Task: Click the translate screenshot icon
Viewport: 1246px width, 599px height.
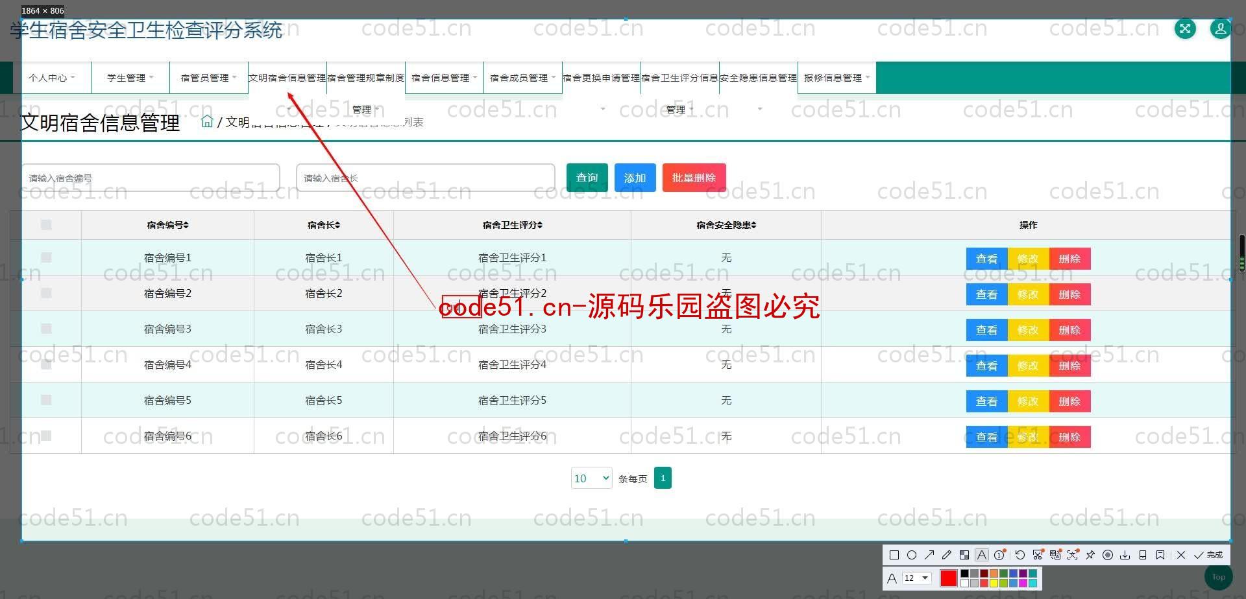Action: tap(1055, 555)
